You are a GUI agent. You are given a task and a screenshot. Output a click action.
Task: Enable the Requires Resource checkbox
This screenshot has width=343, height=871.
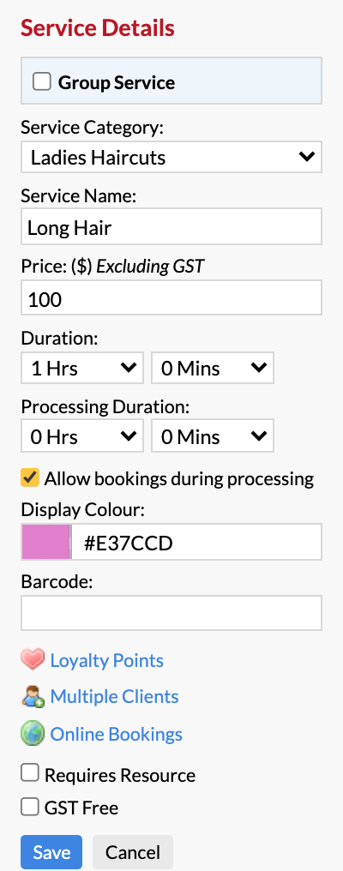coord(30,772)
